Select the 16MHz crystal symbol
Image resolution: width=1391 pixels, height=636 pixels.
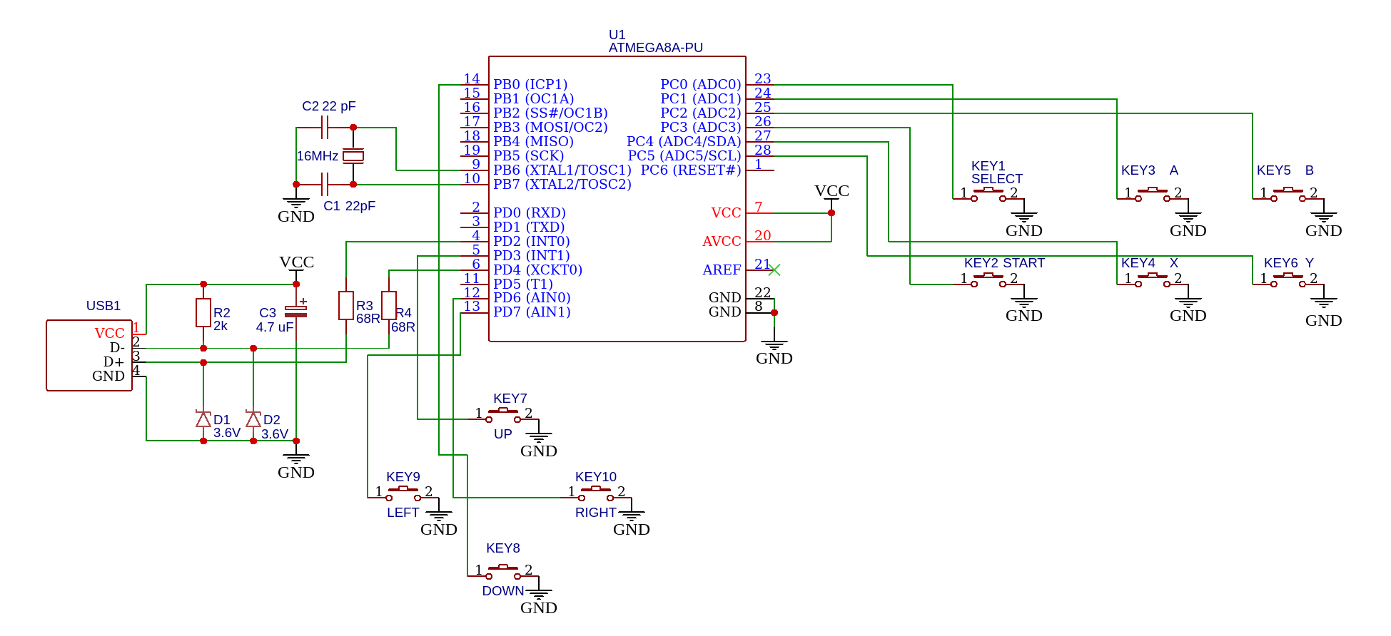tap(353, 156)
